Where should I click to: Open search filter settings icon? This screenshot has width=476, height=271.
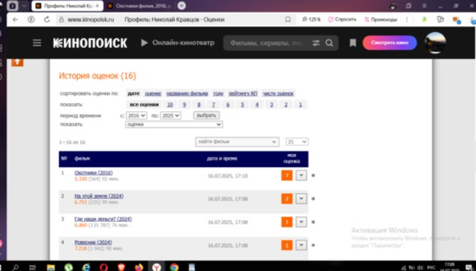[316, 43]
